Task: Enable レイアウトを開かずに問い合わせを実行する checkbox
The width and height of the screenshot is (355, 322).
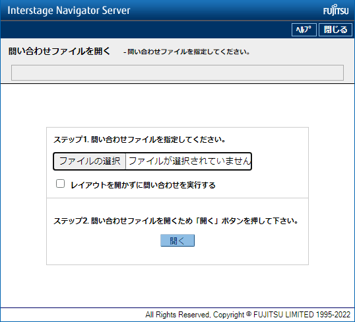Action: point(60,184)
